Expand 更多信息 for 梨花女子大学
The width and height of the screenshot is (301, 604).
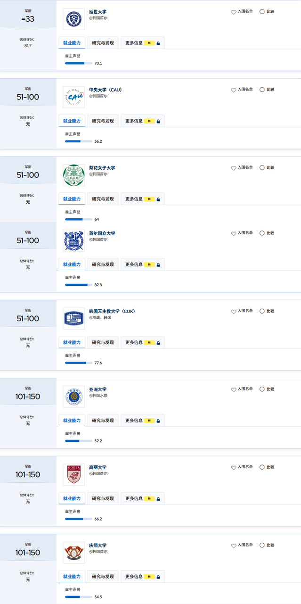(x=142, y=199)
